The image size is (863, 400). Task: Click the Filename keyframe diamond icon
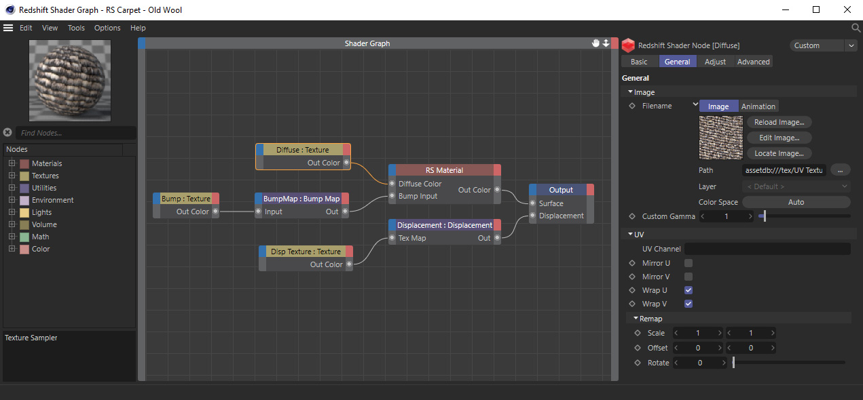point(632,106)
